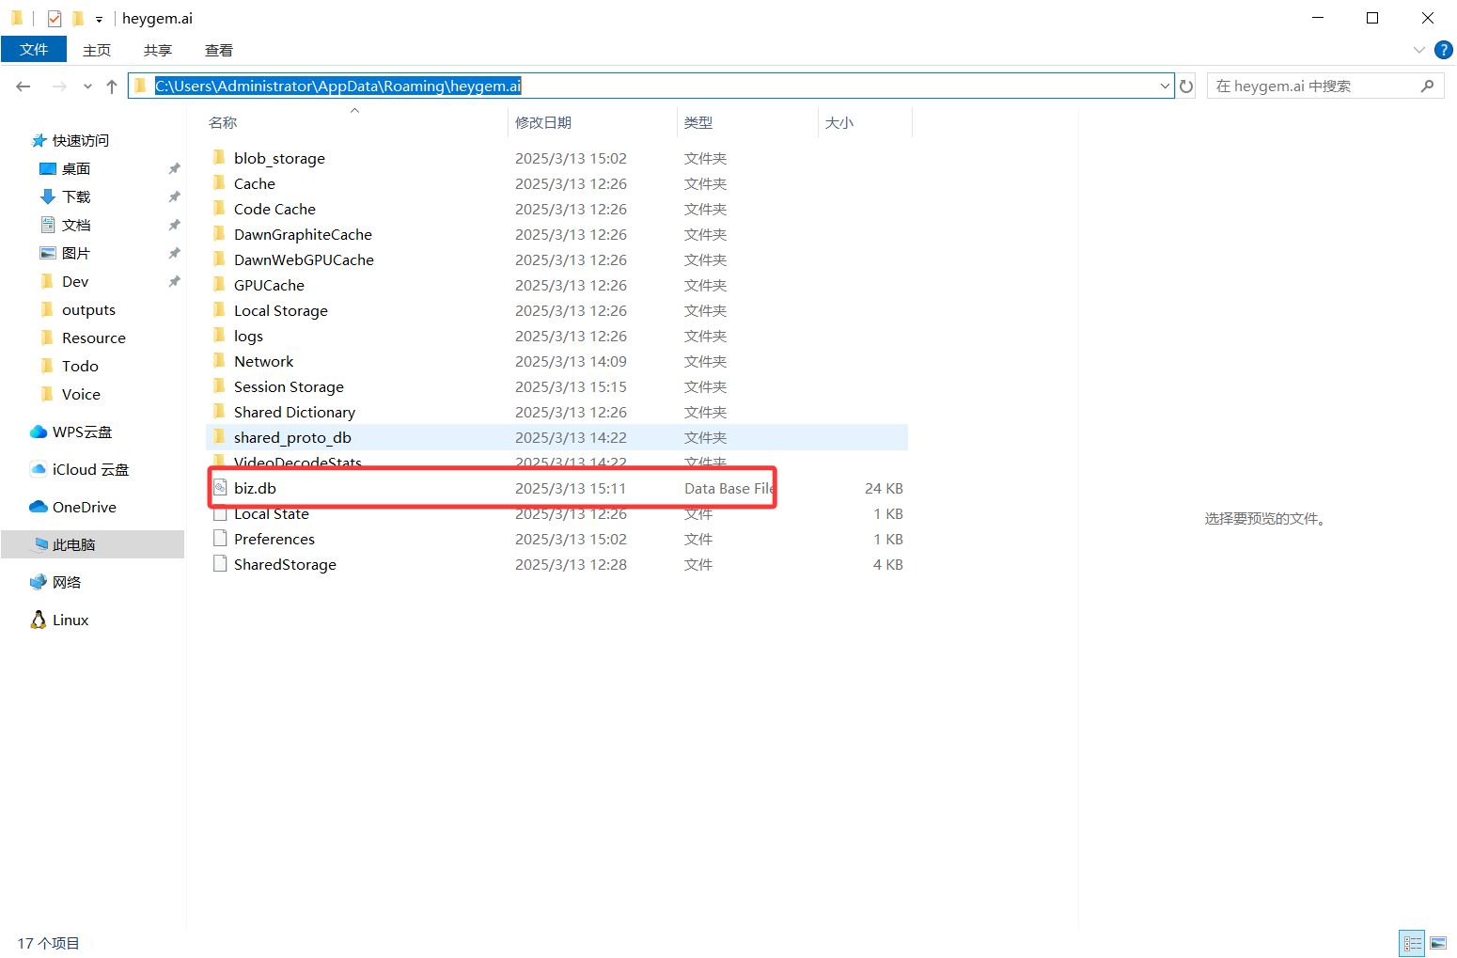
Task: Click the search magnifier icon
Action: 1427,86
